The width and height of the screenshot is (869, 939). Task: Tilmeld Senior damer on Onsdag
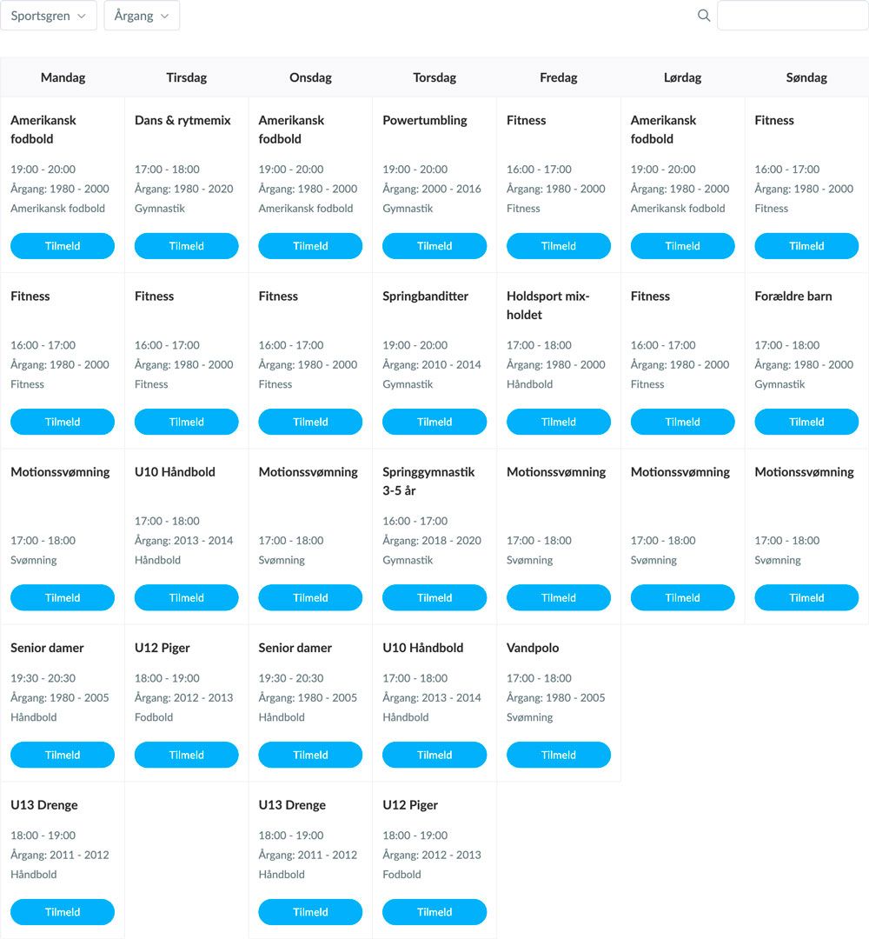(310, 756)
